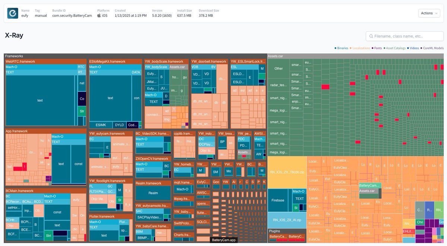The width and height of the screenshot is (447, 246).
Task: Click the Videos legend entry
Action: coord(413,48)
